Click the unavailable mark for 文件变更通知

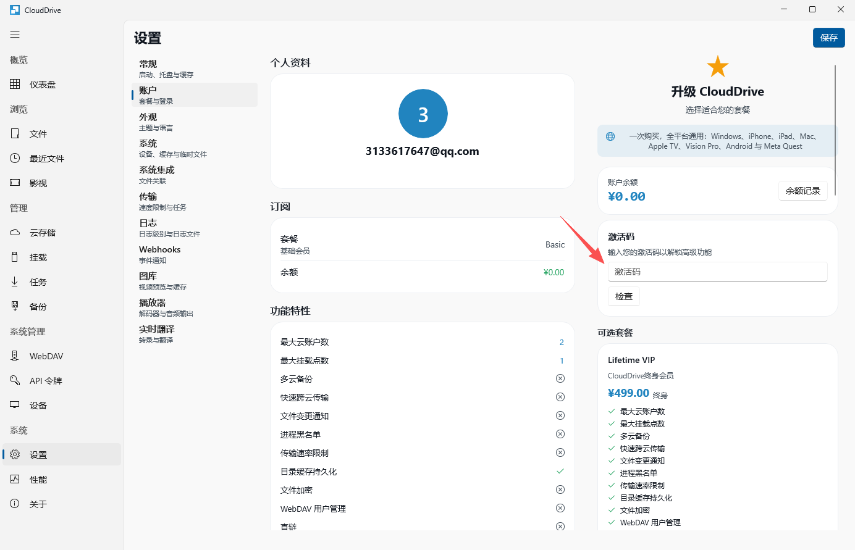pos(560,415)
